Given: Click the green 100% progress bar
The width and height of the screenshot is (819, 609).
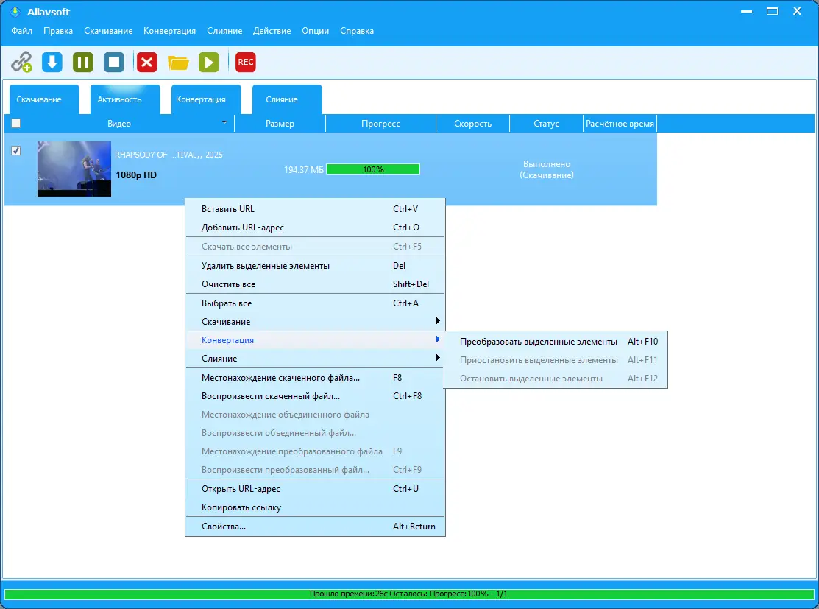Looking at the screenshot, I should point(373,169).
